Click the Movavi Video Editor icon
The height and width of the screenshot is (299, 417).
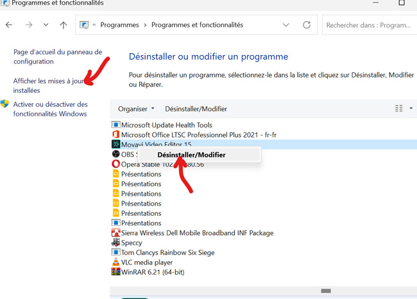click(115, 144)
